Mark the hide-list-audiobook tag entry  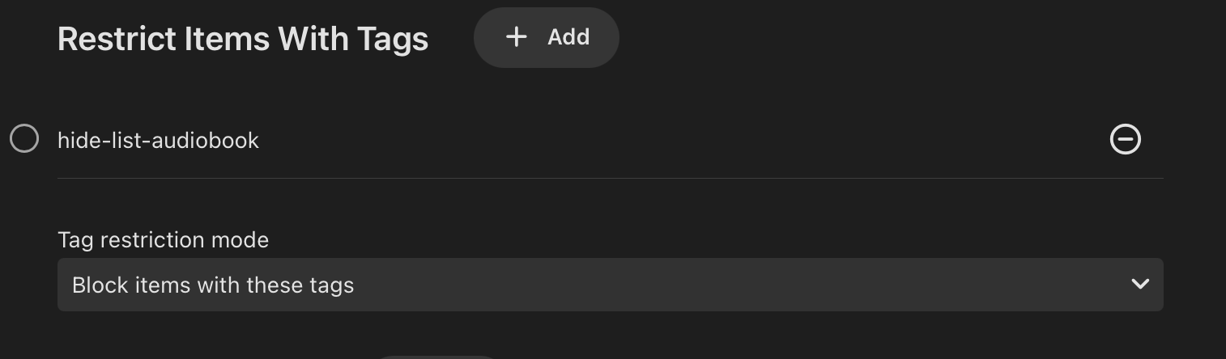[24, 139]
